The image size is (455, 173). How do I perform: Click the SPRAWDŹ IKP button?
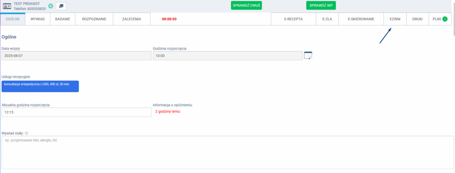[321, 5]
